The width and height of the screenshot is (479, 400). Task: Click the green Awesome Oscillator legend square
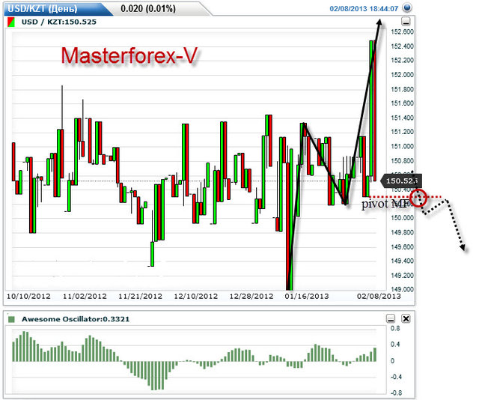(x=10, y=319)
